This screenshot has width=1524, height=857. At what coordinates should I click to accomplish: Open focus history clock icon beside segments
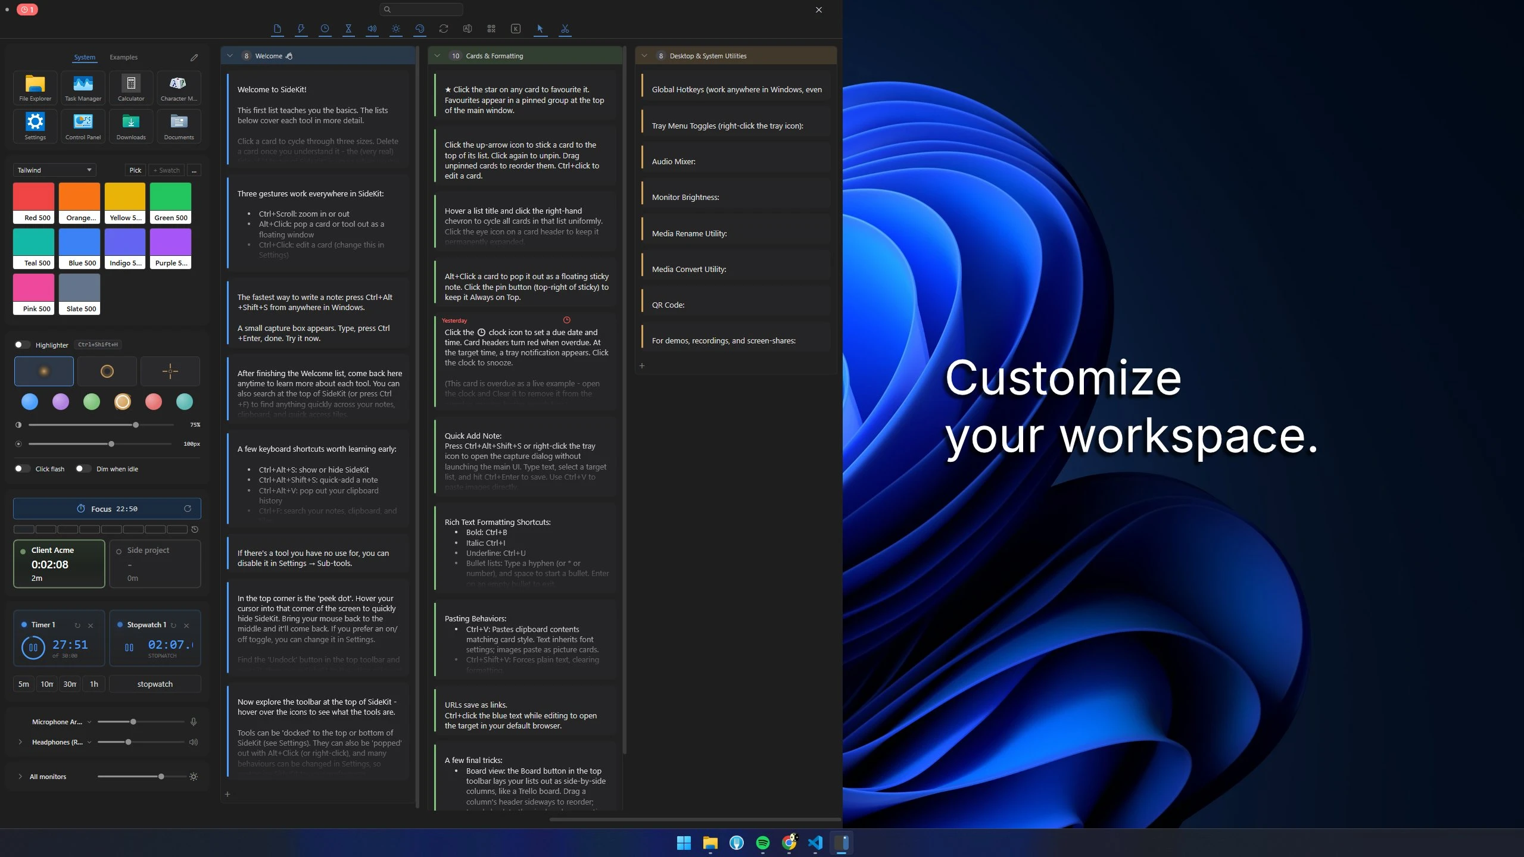(195, 529)
